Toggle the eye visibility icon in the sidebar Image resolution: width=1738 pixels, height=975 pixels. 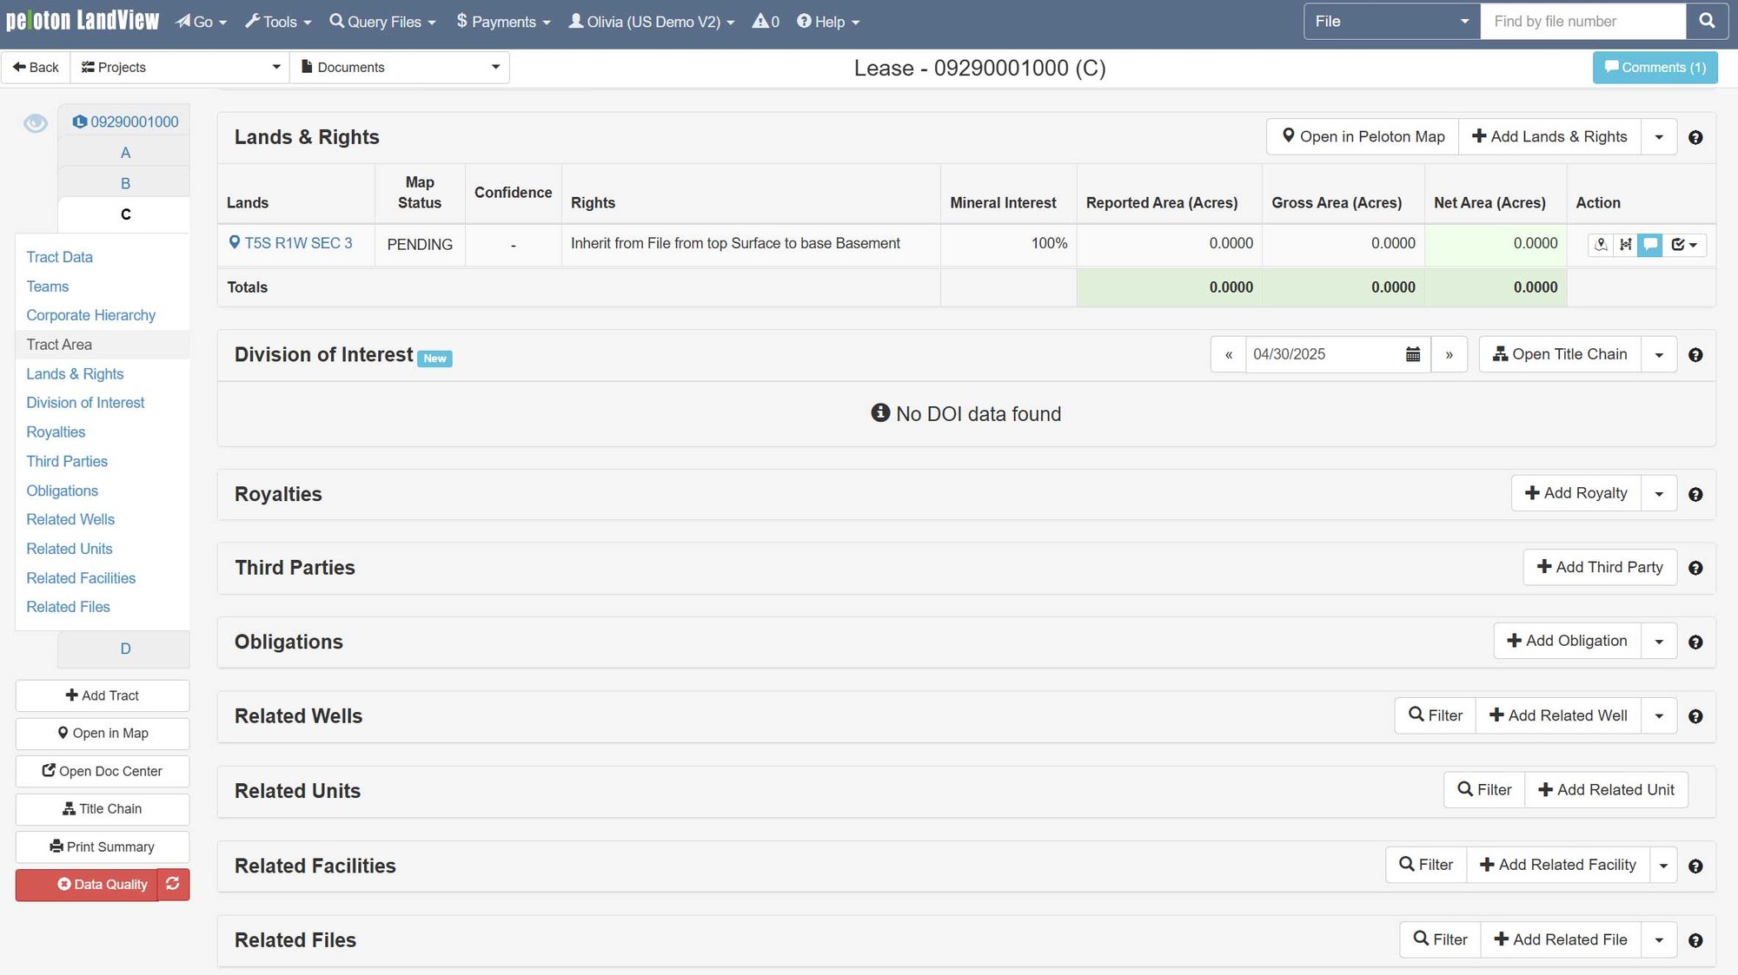(36, 123)
